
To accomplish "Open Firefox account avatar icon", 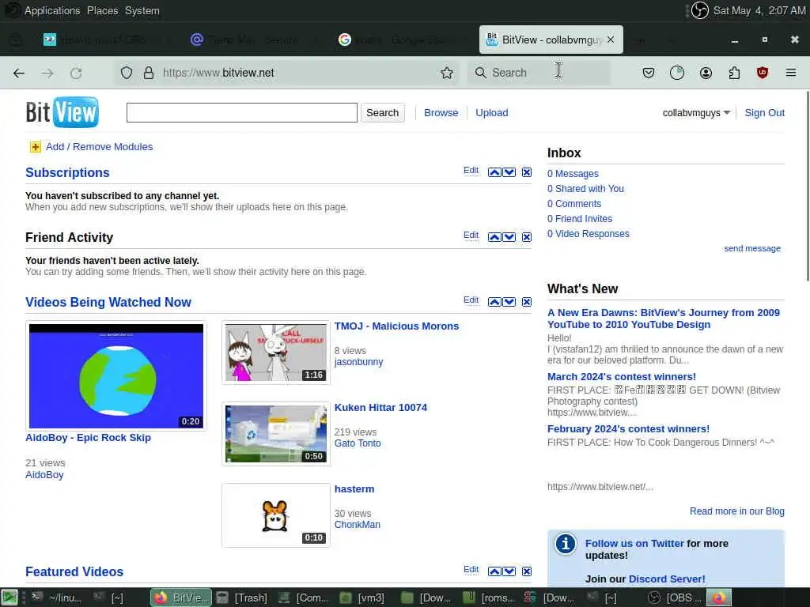I will (x=706, y=73).
